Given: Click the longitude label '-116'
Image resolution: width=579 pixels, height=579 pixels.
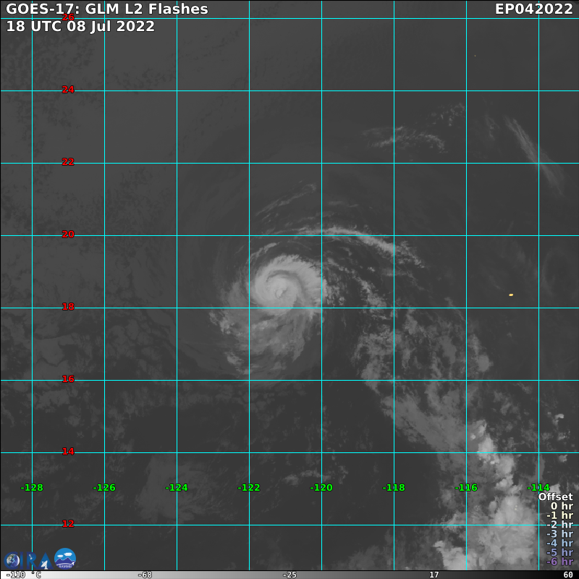Looking at the screenshot, I should pyautogui.click(x=466, y=487).
